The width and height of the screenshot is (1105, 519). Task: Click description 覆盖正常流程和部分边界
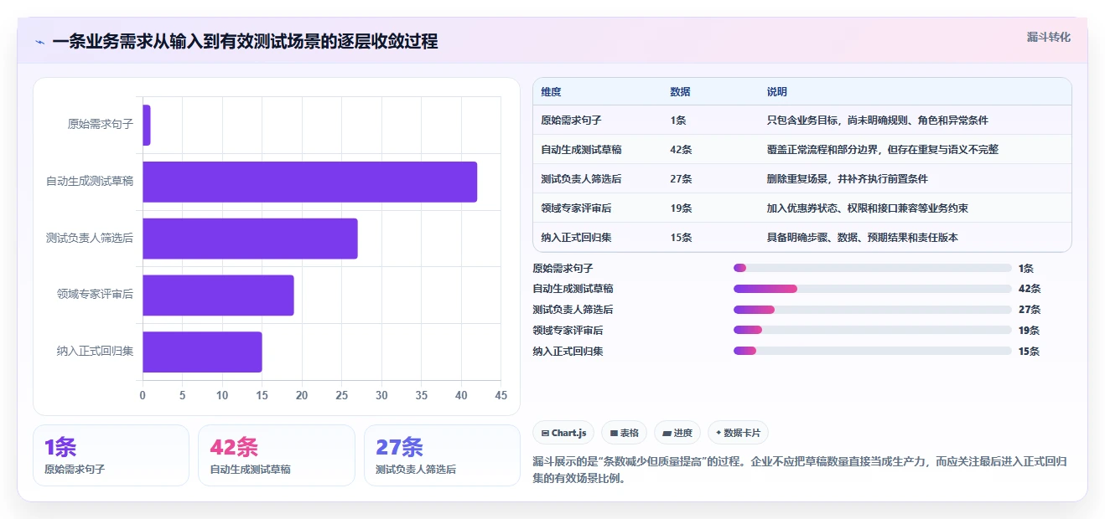coord(883,150)
